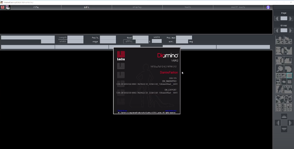Image resolution: width=294 pixels, height=149 pixels.
Task: Click the red Lectra logo icon in the toolbar
Action: pos(2,7)
